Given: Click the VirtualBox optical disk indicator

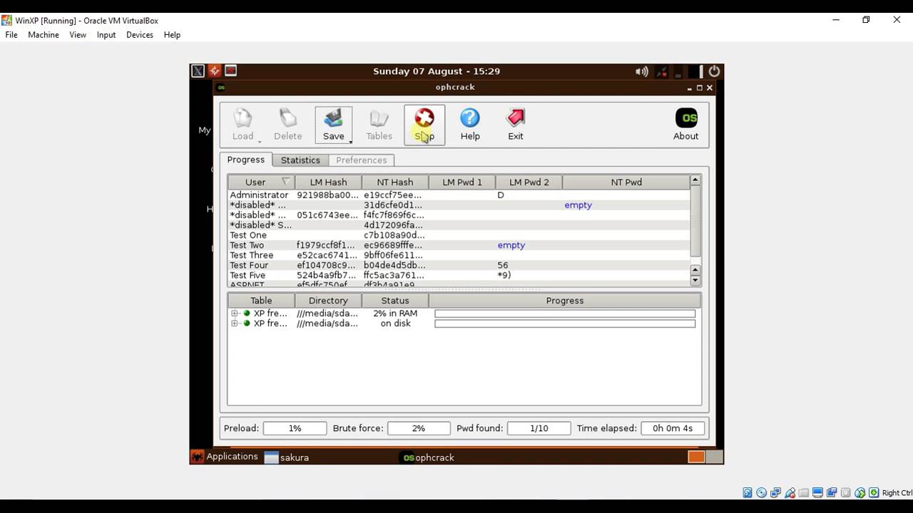Looking at the screenshot, I should pos(762,492).
